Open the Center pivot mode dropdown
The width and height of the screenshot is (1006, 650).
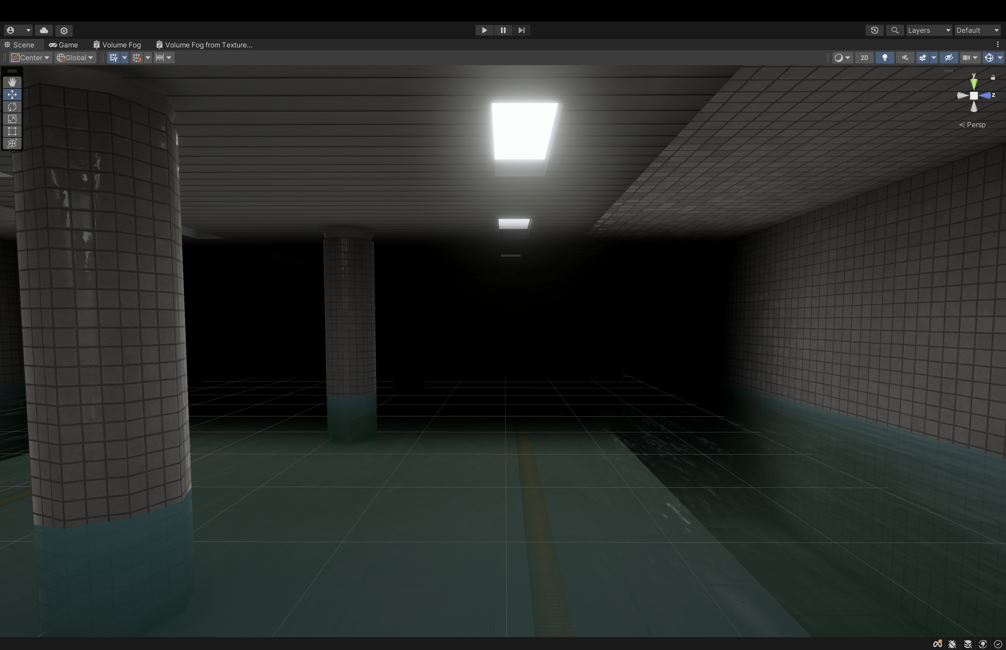[30, 58]
